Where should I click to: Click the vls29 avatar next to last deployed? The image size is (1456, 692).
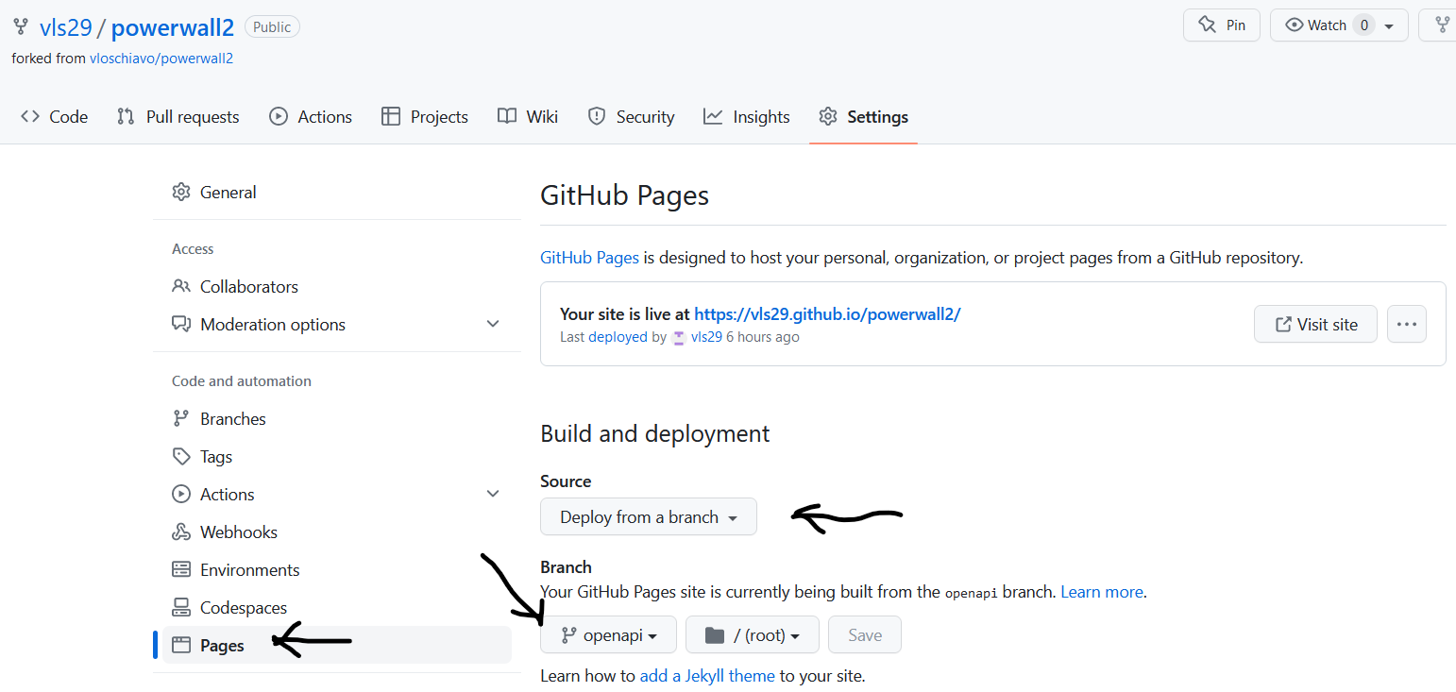[x=679, y=337]
